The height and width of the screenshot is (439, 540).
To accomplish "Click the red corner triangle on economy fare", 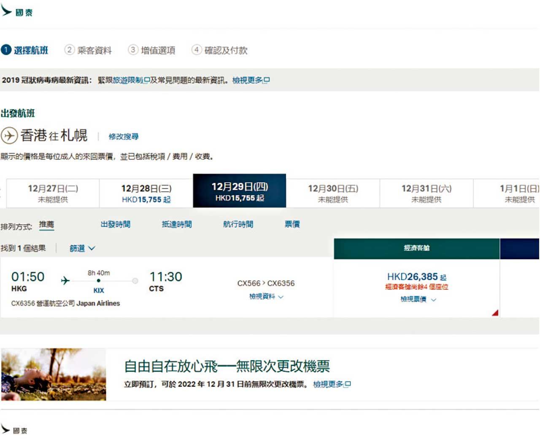I will click(x=495, y=312).
